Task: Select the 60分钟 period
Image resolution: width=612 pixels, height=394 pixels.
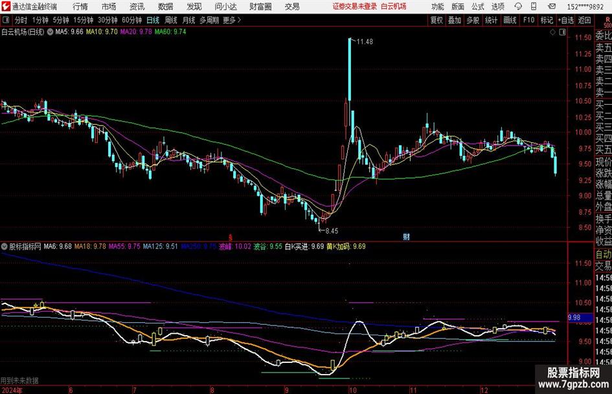Action: (x=132, y=20)
